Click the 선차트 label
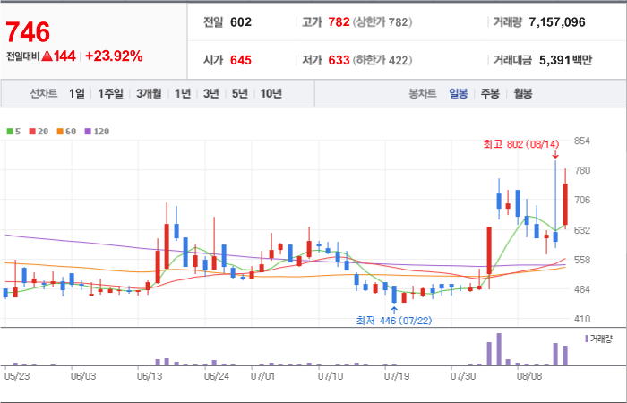Screen dimensions: 627x403 click(44, 93)
